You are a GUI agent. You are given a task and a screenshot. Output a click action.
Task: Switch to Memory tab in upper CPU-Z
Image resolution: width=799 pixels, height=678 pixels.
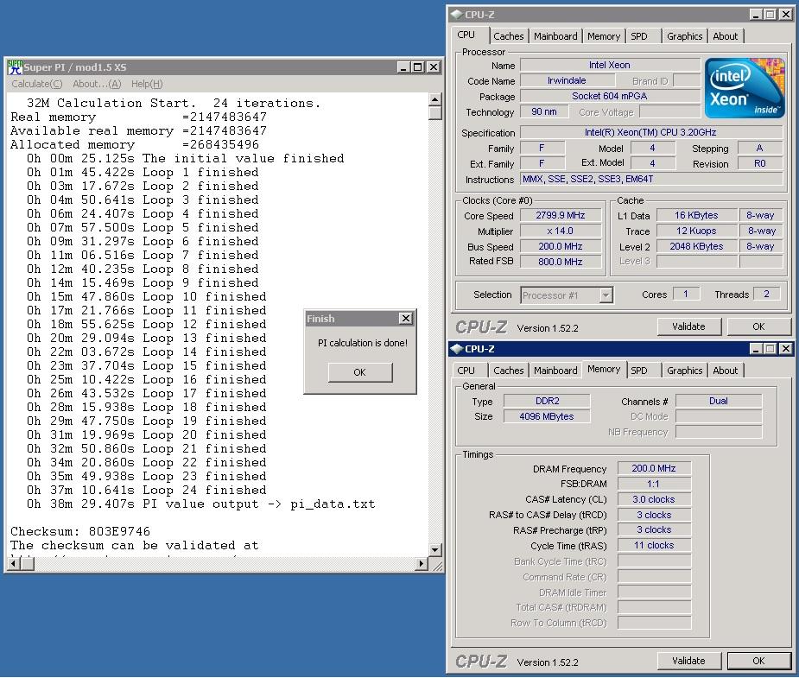pyautogui.click(x=603, y=36)
